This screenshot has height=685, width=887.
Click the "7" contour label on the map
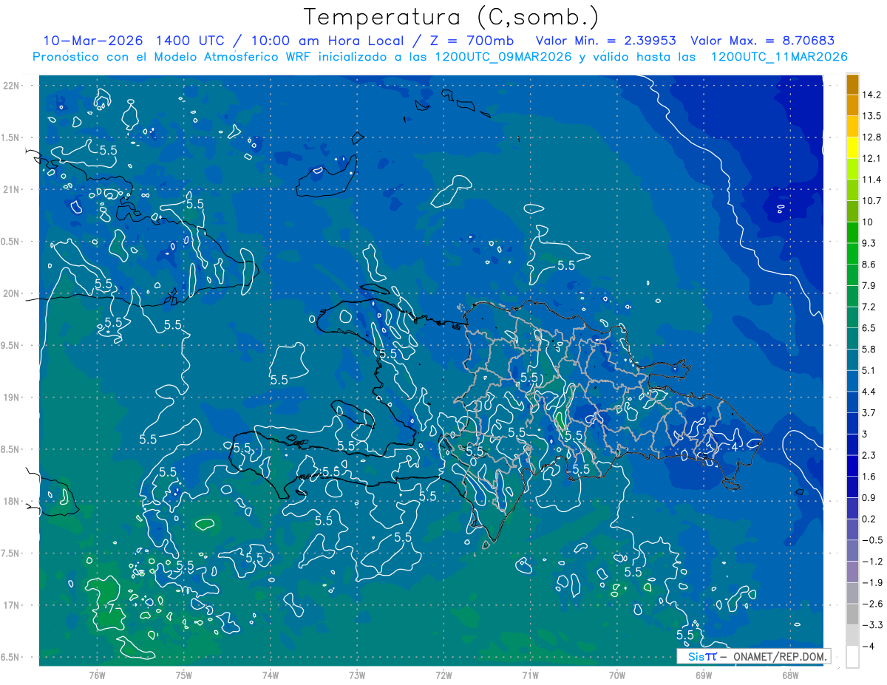(x=110, y=608)
